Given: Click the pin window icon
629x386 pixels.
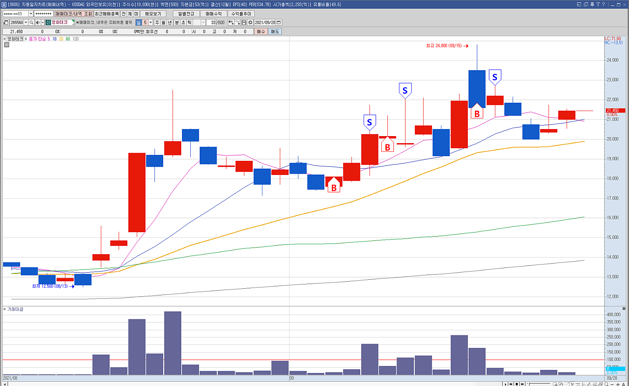Looking at the screenshot, I should pos(592,4).
